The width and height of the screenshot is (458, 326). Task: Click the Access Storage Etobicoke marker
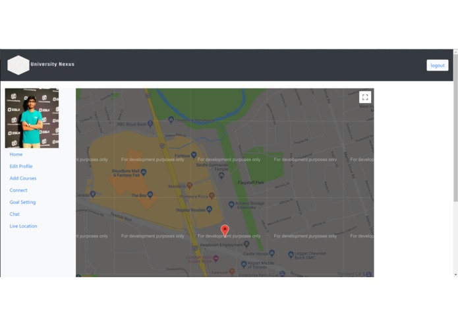pyautogui.click(x=231, y=205)
